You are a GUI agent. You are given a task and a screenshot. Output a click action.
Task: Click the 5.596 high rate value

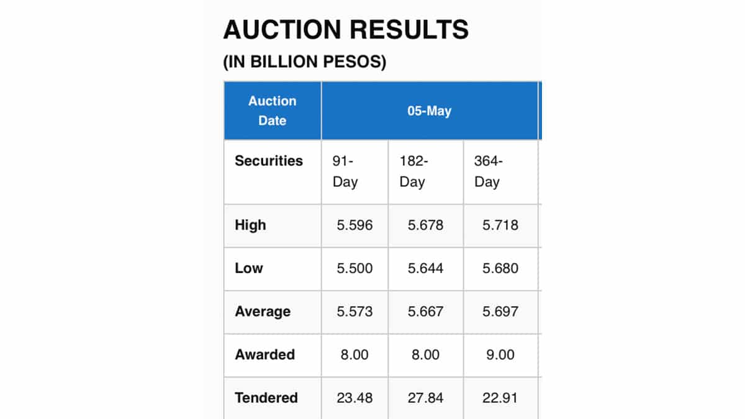[354, 225]
